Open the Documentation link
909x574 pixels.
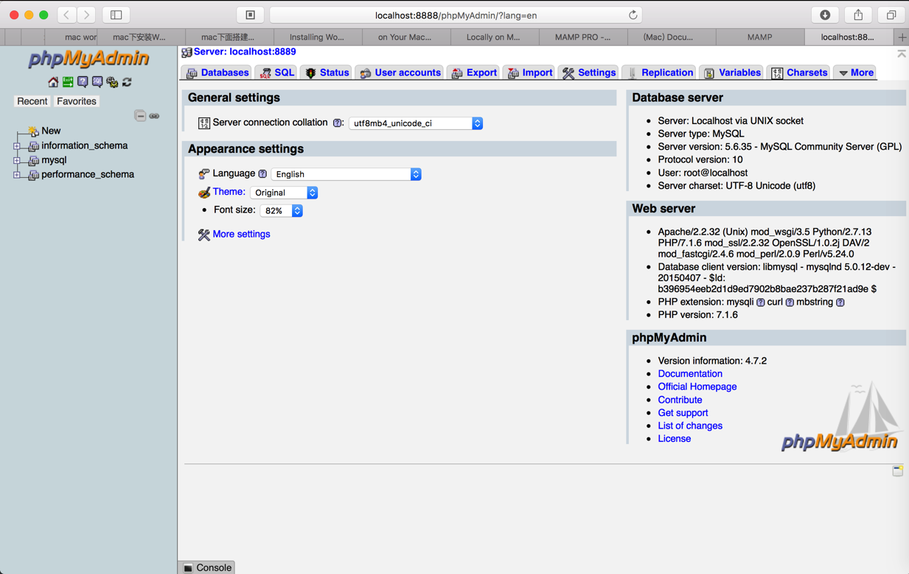click(x=690, y=374)
